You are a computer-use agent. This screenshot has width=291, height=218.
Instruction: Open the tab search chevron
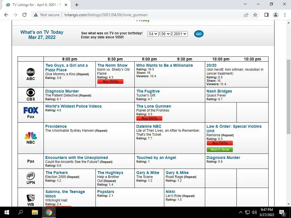point(245,4)
